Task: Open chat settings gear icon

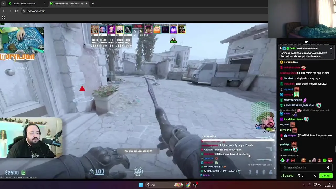Action: 315,176
